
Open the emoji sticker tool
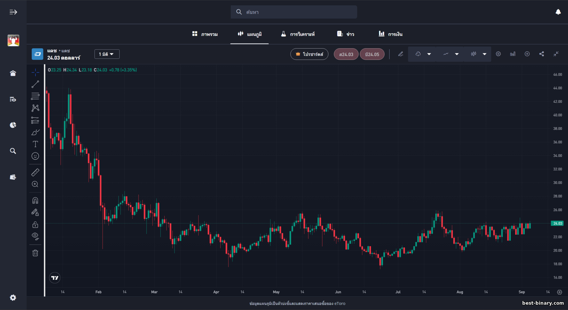(x=35, y=156)
